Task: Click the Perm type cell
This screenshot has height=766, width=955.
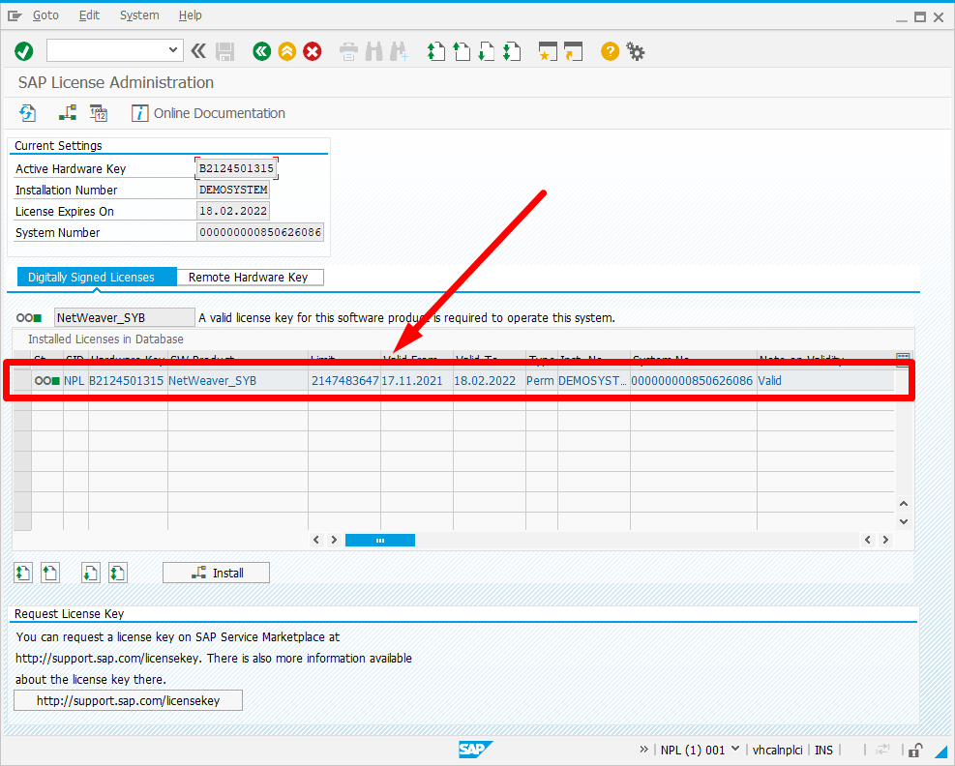Action: click(x=540, y=380)
